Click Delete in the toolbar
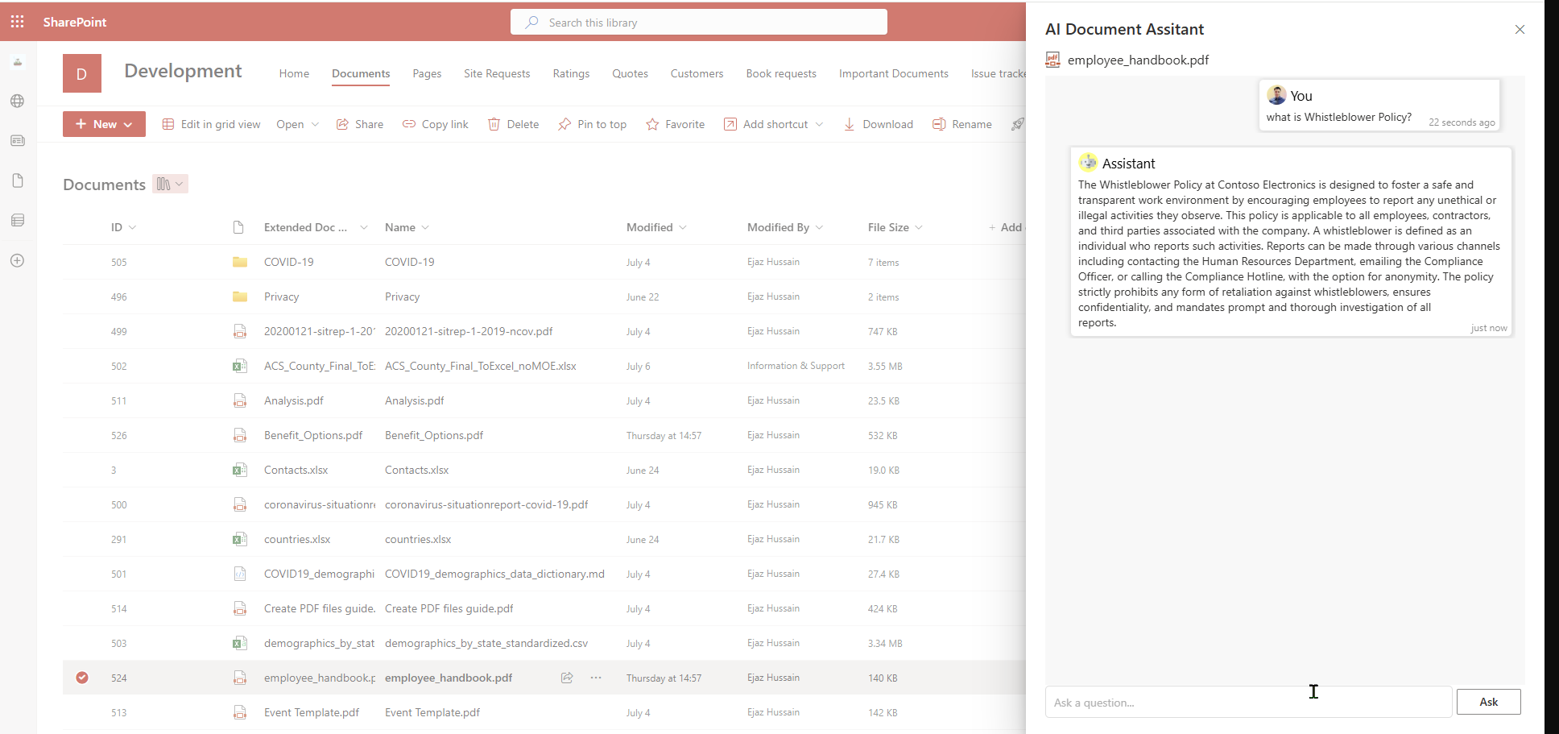The height and width of the screenshot is (734, 1559). [514, 124]
